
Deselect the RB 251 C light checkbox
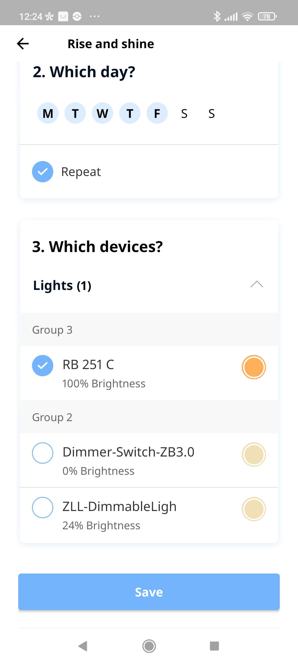click(42, 365)
